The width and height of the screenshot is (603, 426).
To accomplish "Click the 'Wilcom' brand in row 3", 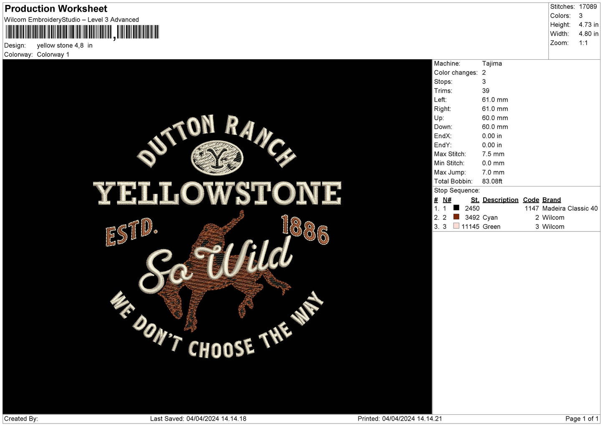I will (553, 227).
